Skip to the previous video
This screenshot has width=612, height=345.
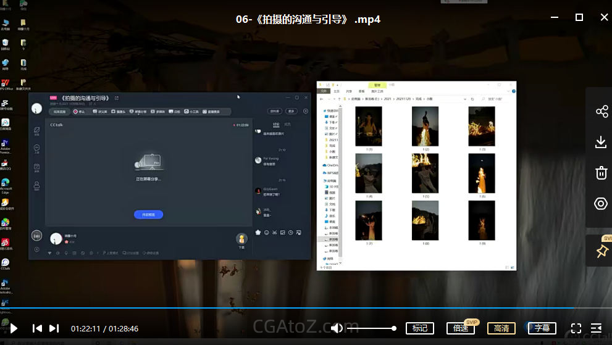[x=37, y=328]
